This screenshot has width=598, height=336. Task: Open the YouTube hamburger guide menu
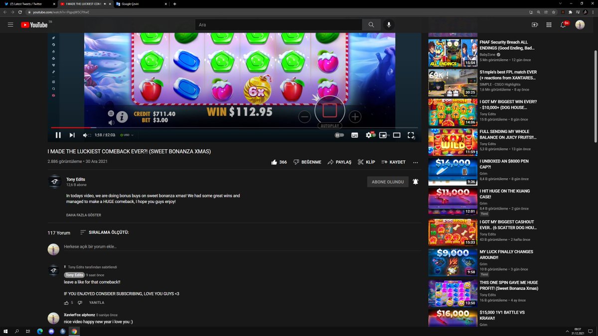pyautogui.click(x=10, y=24)
